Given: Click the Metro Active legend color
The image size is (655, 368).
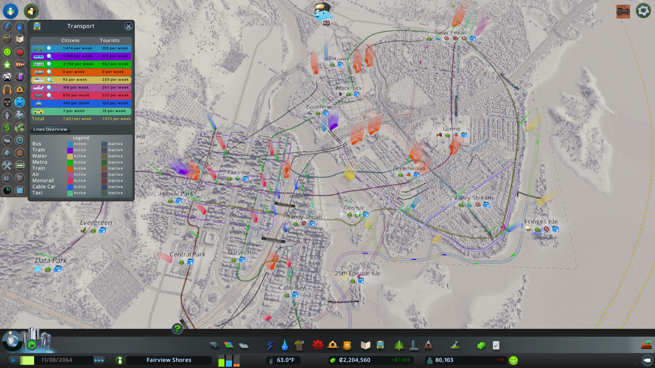Looking at the screenshot, I should click(70, 163).
